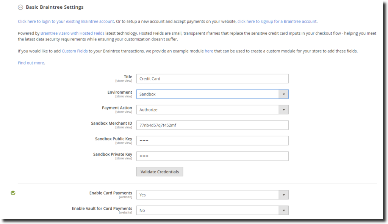388x224 pixels.
Task: Click the Payment Action dropdown arrow icon
Action: click(x=284, y=109)
